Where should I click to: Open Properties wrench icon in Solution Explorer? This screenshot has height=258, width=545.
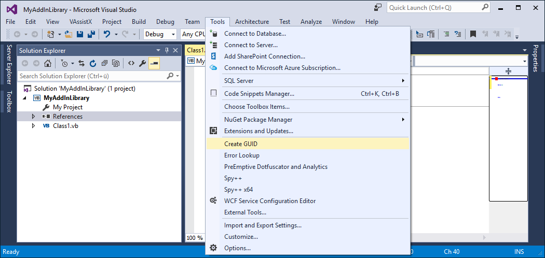(142, 63)
